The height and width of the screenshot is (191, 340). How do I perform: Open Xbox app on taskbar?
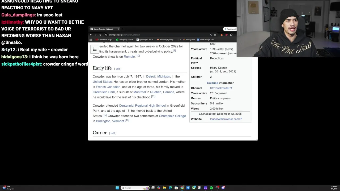(194, 188)
